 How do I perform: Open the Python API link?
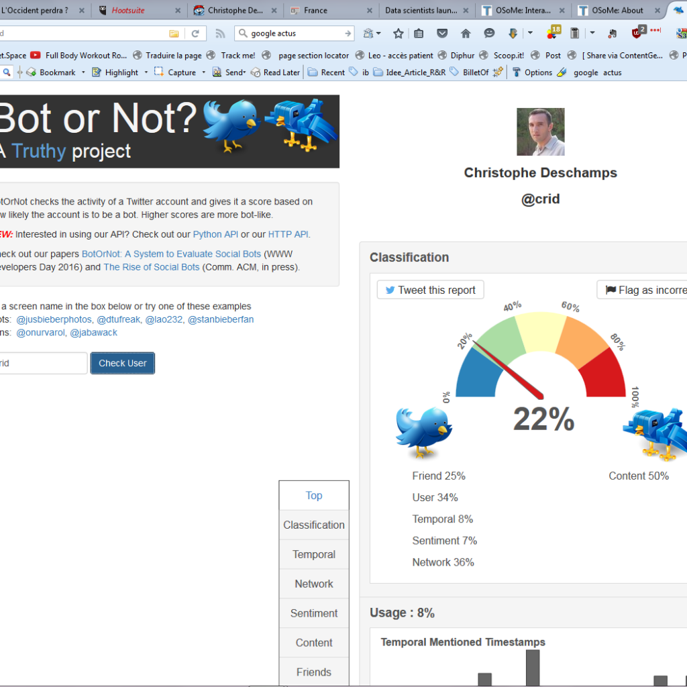tap(215, 234)
